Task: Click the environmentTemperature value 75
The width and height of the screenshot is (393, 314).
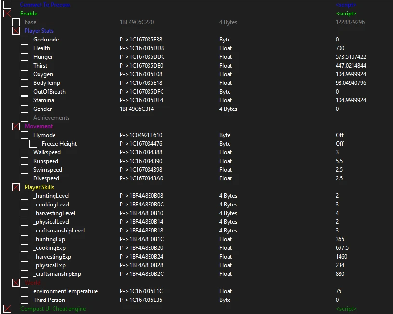Action: pyautogui.click(x=339, y=291)
